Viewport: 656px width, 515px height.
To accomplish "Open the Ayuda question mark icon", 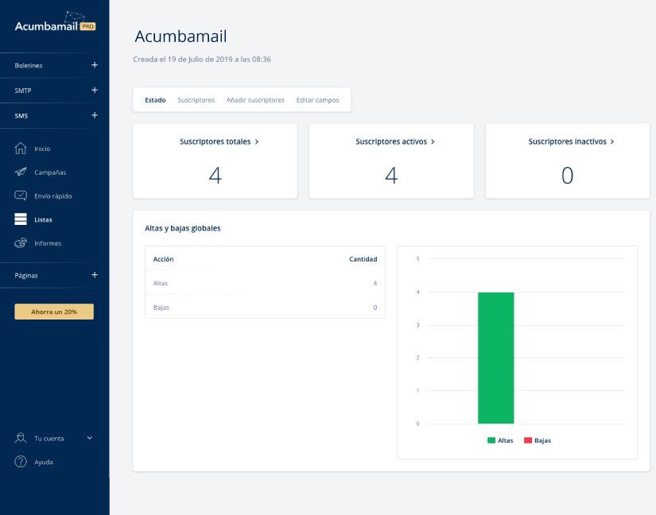I will 21,462.
